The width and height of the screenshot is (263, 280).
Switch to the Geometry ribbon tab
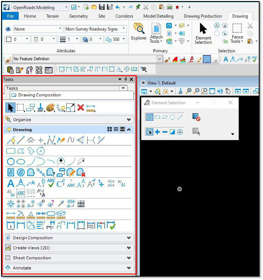pyautogui.click(x=79, y=16)
